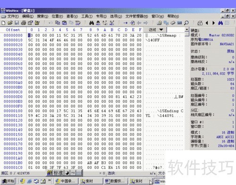This screenshot has height=185, width=236.
Task: Open the 帮助(H) menu
Action: click(173, 16)
